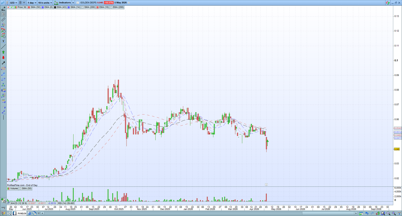Select the text T annotation tool
Screen dimensions: 402x216
pyautogui.click(x=3, y=41)
